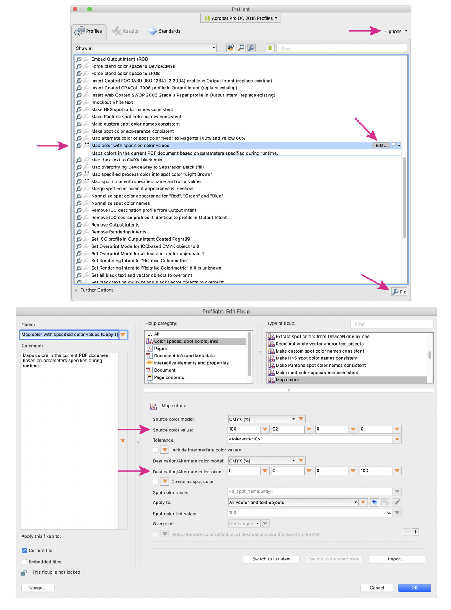Click the fixup list vertical scrollbar
Image resolution: width=451 pixels, height=610 pixels.
coord(404,197)
